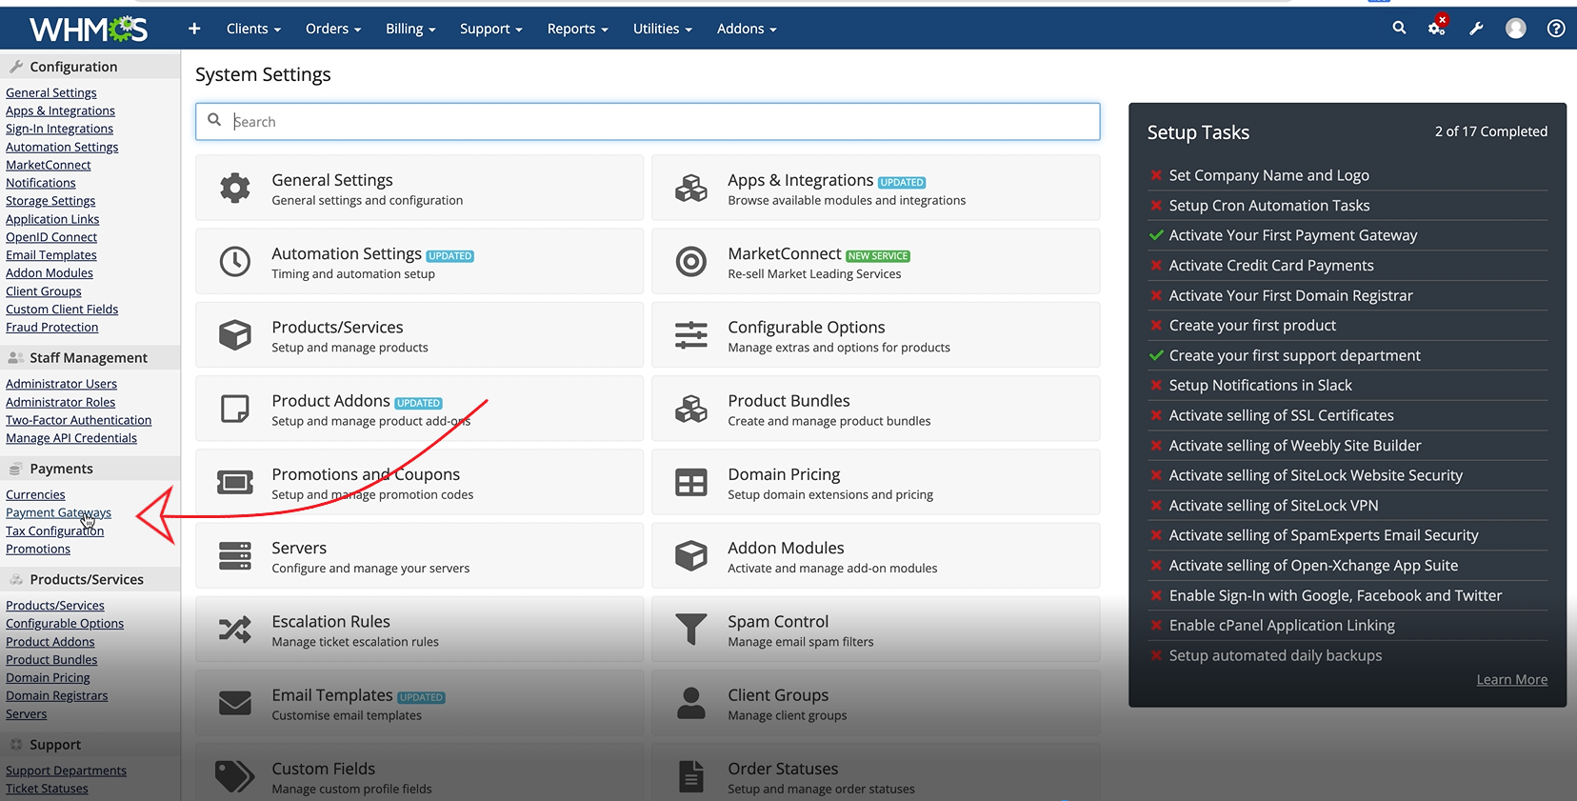
Task: Expand the Addons menu
Action: click(x=747, y=29)
